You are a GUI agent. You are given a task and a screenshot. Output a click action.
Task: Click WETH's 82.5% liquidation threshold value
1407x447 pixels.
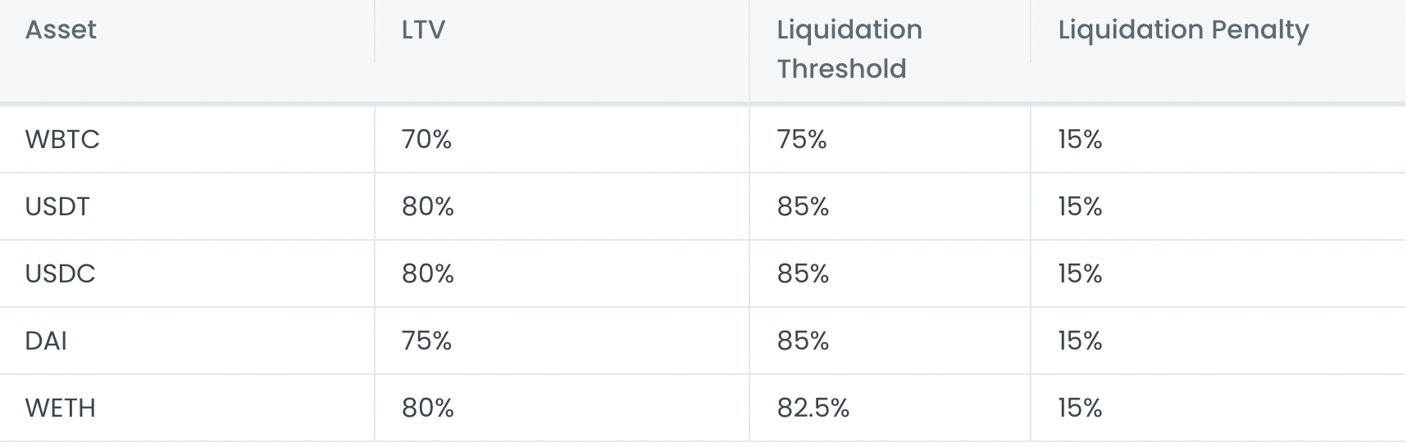[813, 408]
